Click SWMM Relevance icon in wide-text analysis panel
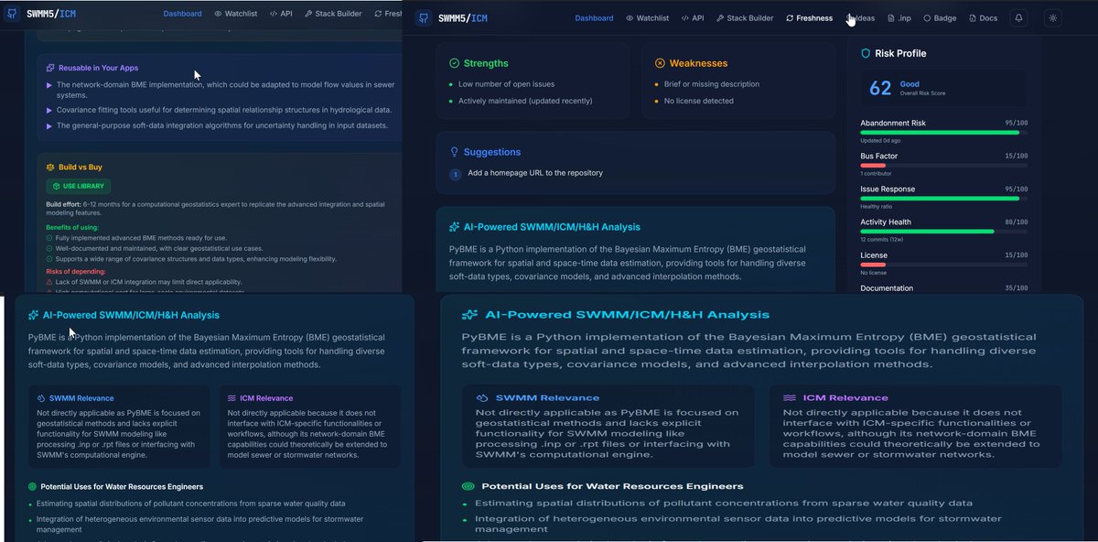This screenshot has height=542, width=1098. coord(482,397)
